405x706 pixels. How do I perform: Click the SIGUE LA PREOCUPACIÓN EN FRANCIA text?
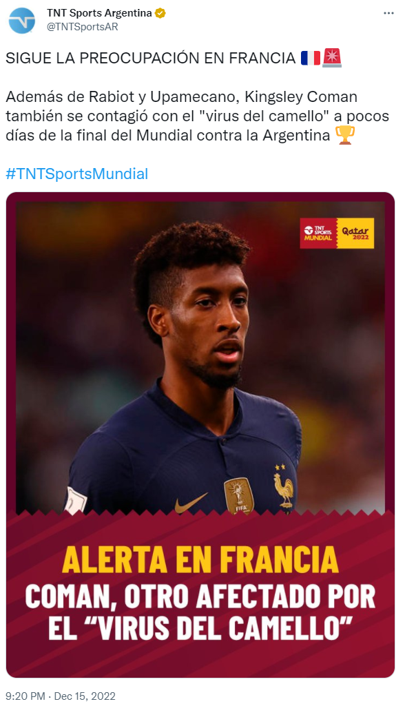point(150,59)
